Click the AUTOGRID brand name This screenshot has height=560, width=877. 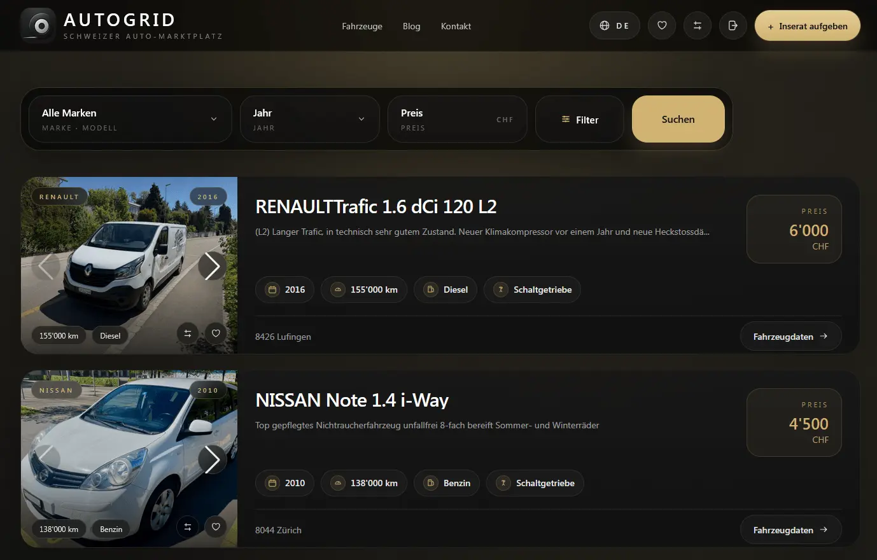click(120, 20)
